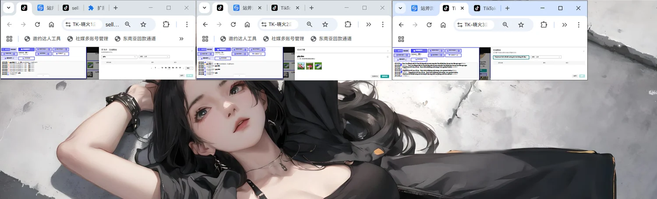This screenshot has height=199, width=657.
Task: Go back in the TK-晓火1 window
Action: pyautogui.click(x=9, y=24)
